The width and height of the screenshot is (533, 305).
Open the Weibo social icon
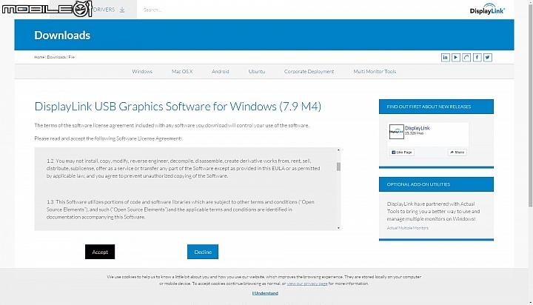466,58
